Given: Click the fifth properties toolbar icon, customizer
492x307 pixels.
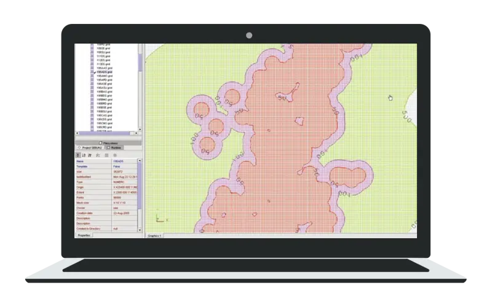Looking at the screenshot, I should click(106, 155).
